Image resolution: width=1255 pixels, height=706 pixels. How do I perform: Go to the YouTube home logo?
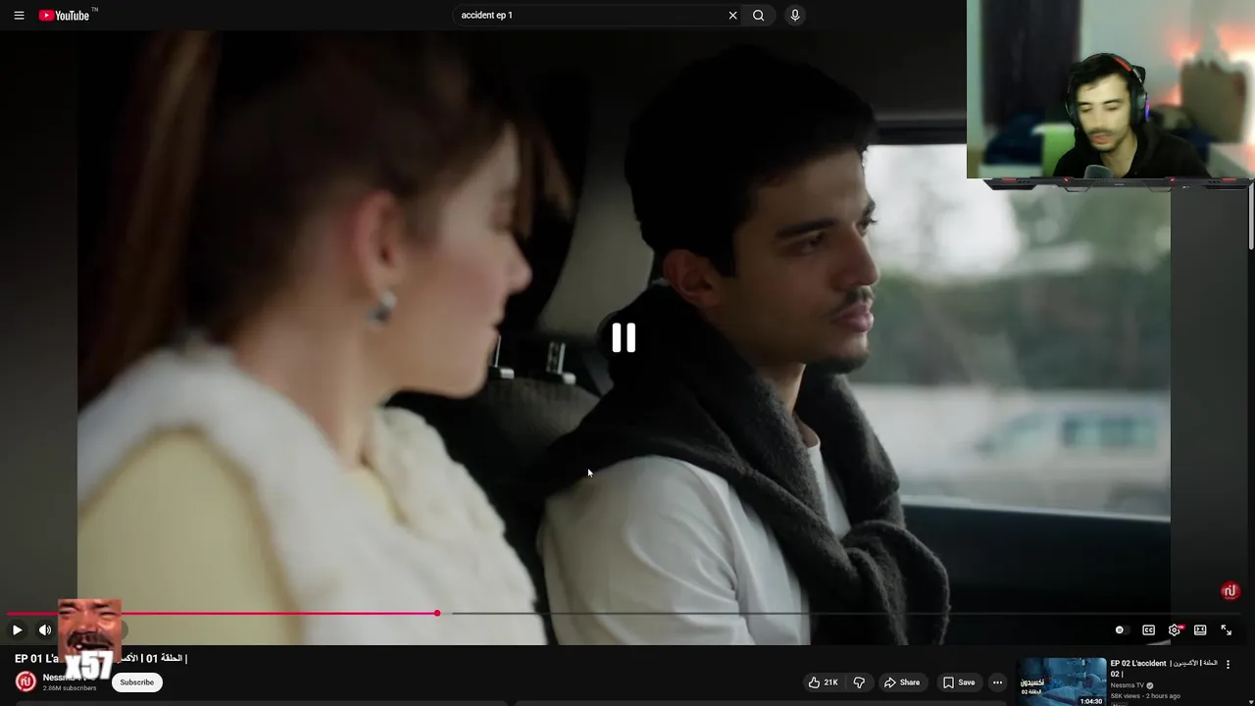click(65, 16)
